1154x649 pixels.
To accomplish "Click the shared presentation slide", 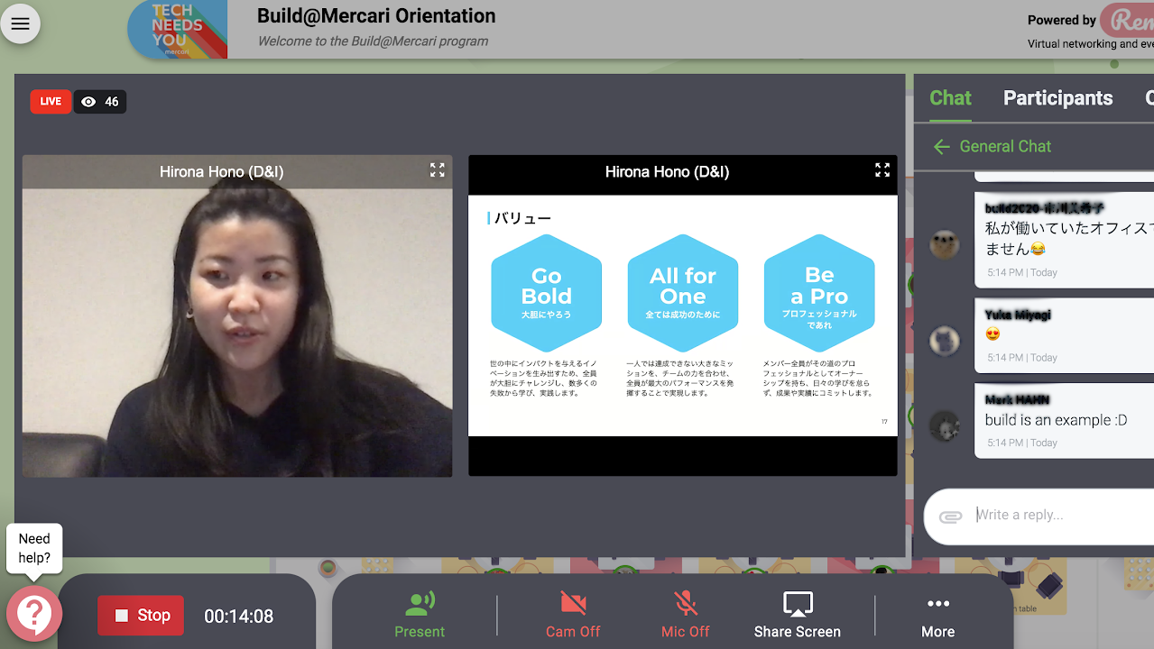I will click(683, 315).
